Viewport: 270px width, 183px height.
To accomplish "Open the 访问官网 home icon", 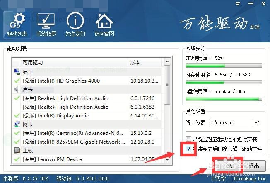I will (104, 25).
